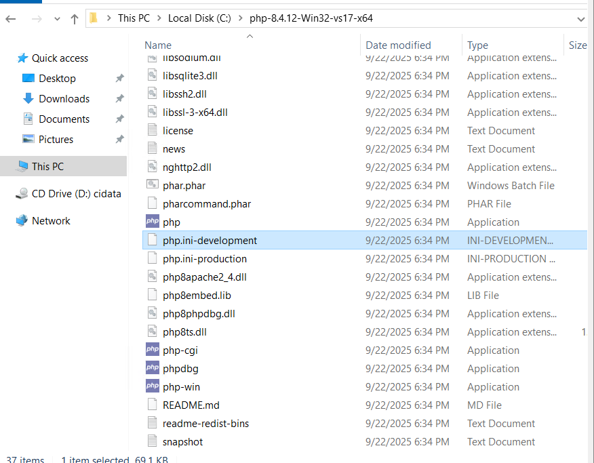Expand the address bar history dropdown
Screen dimensions: 594x463
point(580,18)
